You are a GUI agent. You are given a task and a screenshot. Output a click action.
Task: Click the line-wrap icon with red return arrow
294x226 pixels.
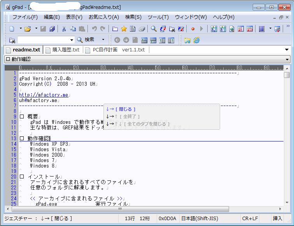pos(241,29)
